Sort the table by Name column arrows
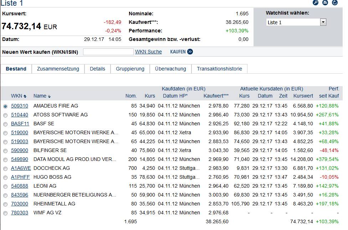The image size is (348, 230). [49, 96]
